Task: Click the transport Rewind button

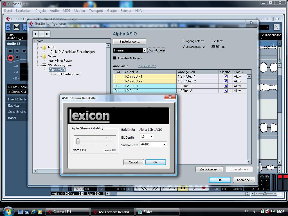Action: pos(145,189)
